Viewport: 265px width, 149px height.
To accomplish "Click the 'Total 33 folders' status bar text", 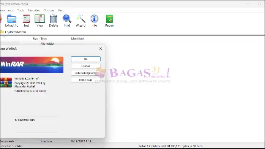I will pos(170,146).
